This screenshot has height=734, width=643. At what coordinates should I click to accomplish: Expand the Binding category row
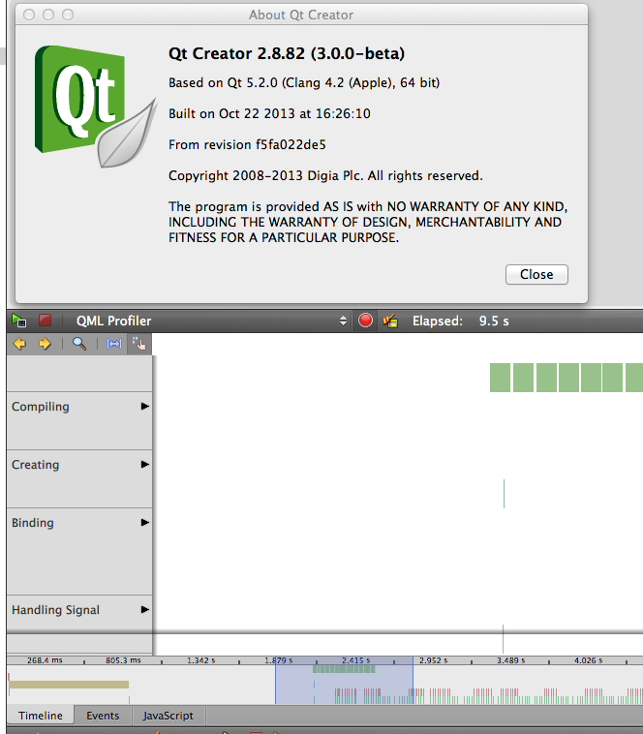tap(145, 522)
